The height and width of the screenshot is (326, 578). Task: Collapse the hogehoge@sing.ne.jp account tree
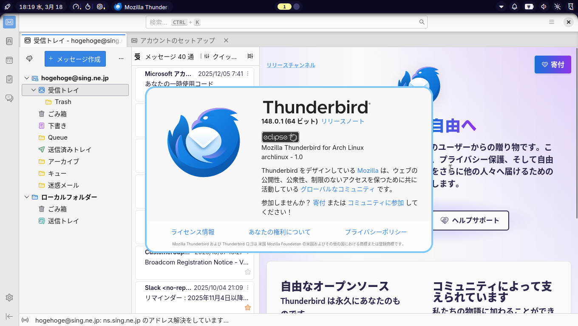tap(27, 78)
